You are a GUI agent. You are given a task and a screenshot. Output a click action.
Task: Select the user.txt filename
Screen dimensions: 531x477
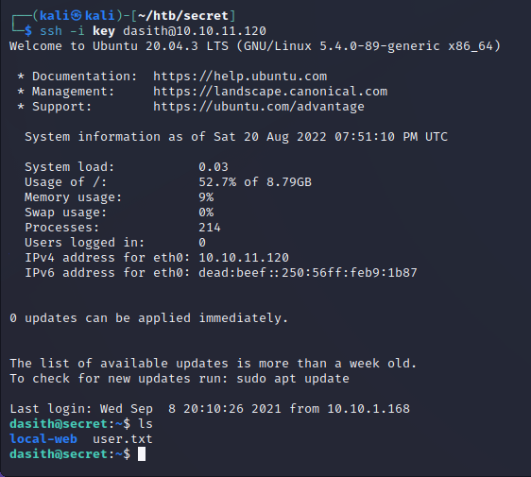pos(123,439)
